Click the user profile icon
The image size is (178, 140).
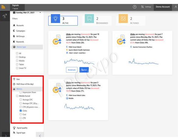tap(176, 7)
